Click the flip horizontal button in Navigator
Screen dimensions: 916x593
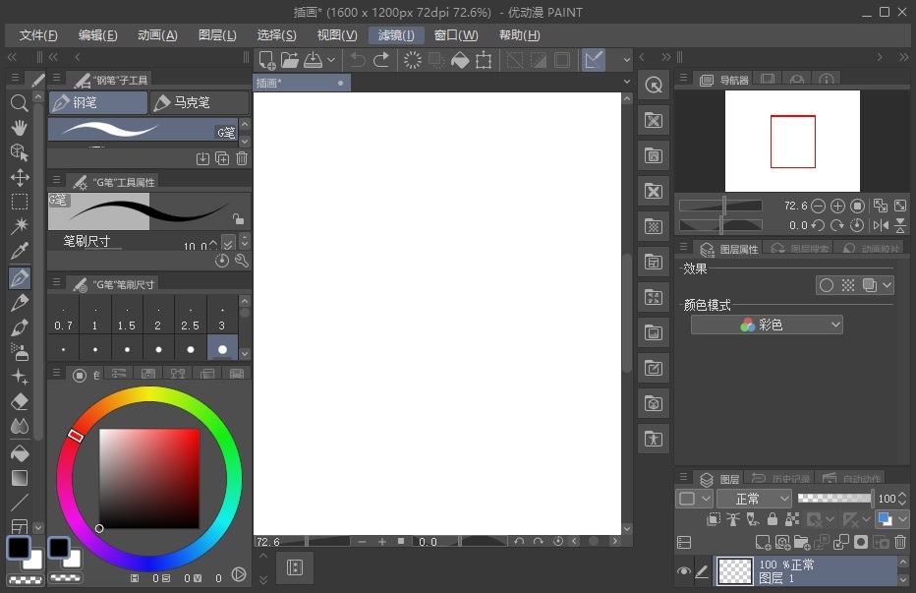coord(882,224)
